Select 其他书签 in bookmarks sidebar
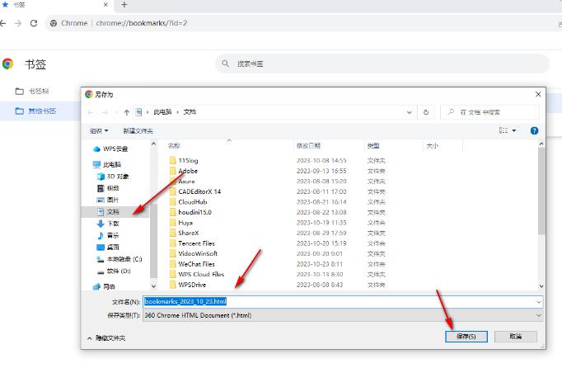This screenshot has height=368, width=562. click(x=41, y=111)
